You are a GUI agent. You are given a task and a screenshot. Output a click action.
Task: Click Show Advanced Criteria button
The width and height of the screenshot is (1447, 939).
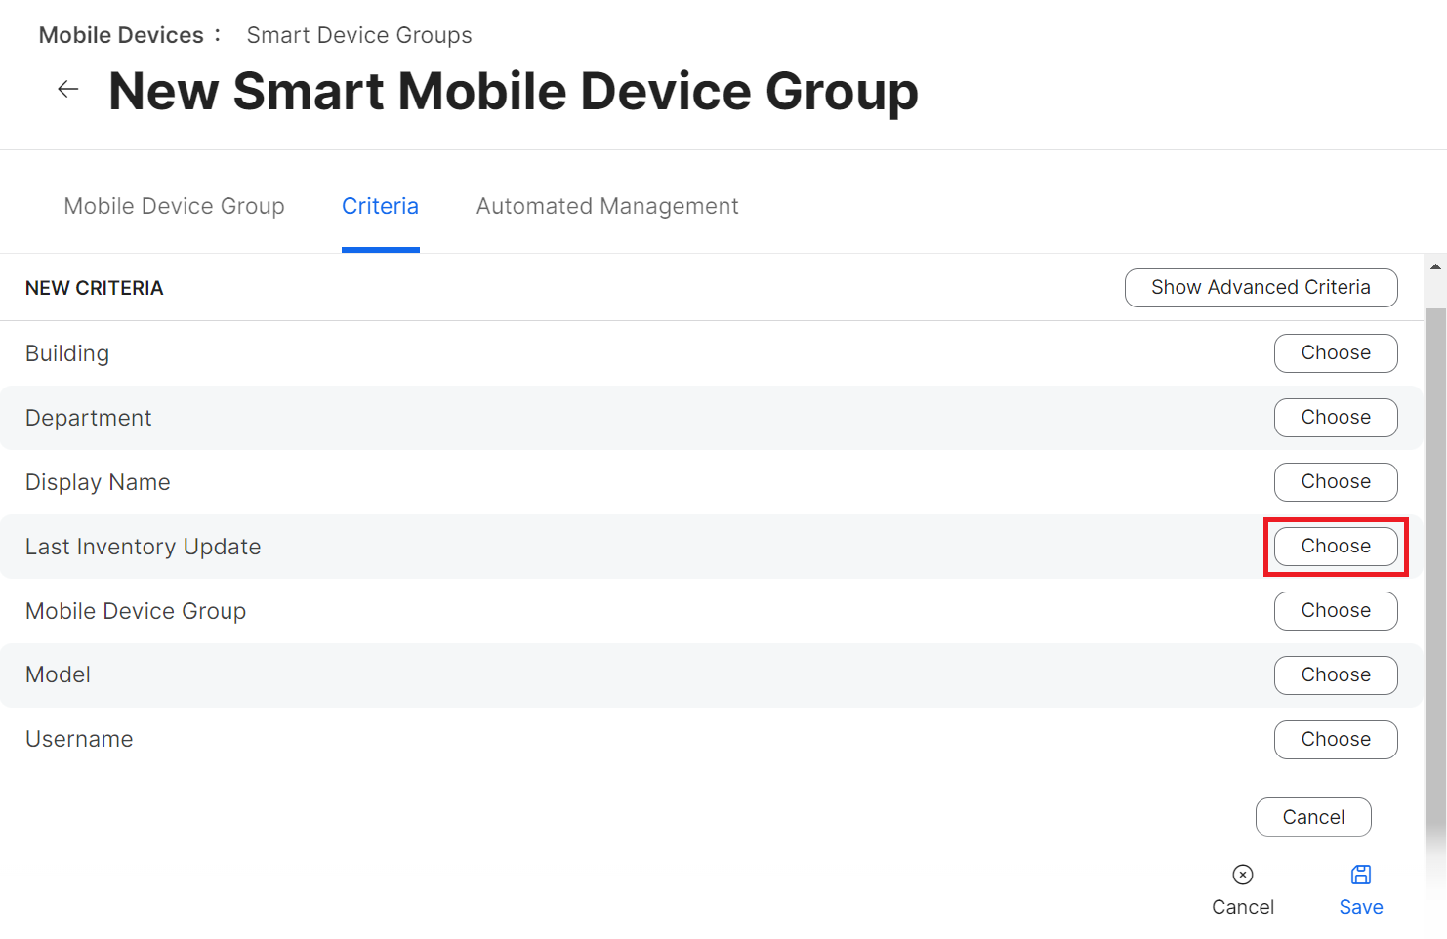coord(1261,288)
